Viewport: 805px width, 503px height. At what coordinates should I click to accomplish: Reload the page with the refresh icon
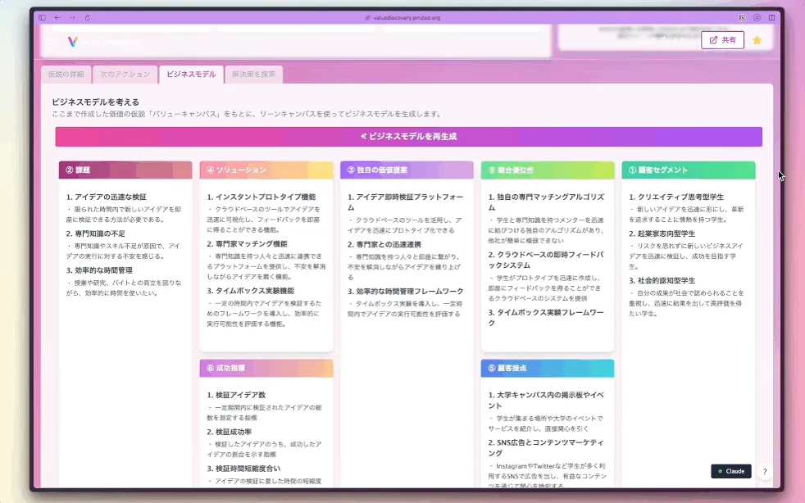point(88,17)
